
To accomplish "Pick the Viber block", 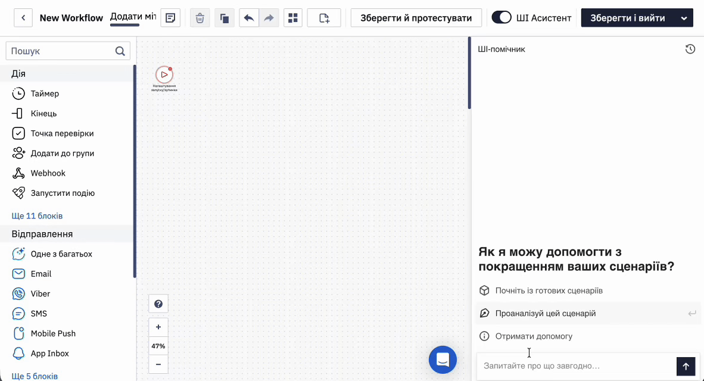I will pos(67,293).
